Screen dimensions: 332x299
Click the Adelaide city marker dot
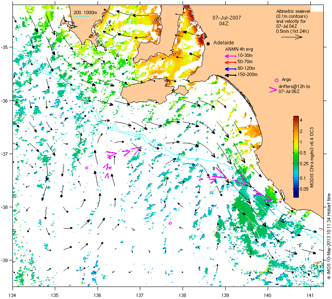point(208,44)
